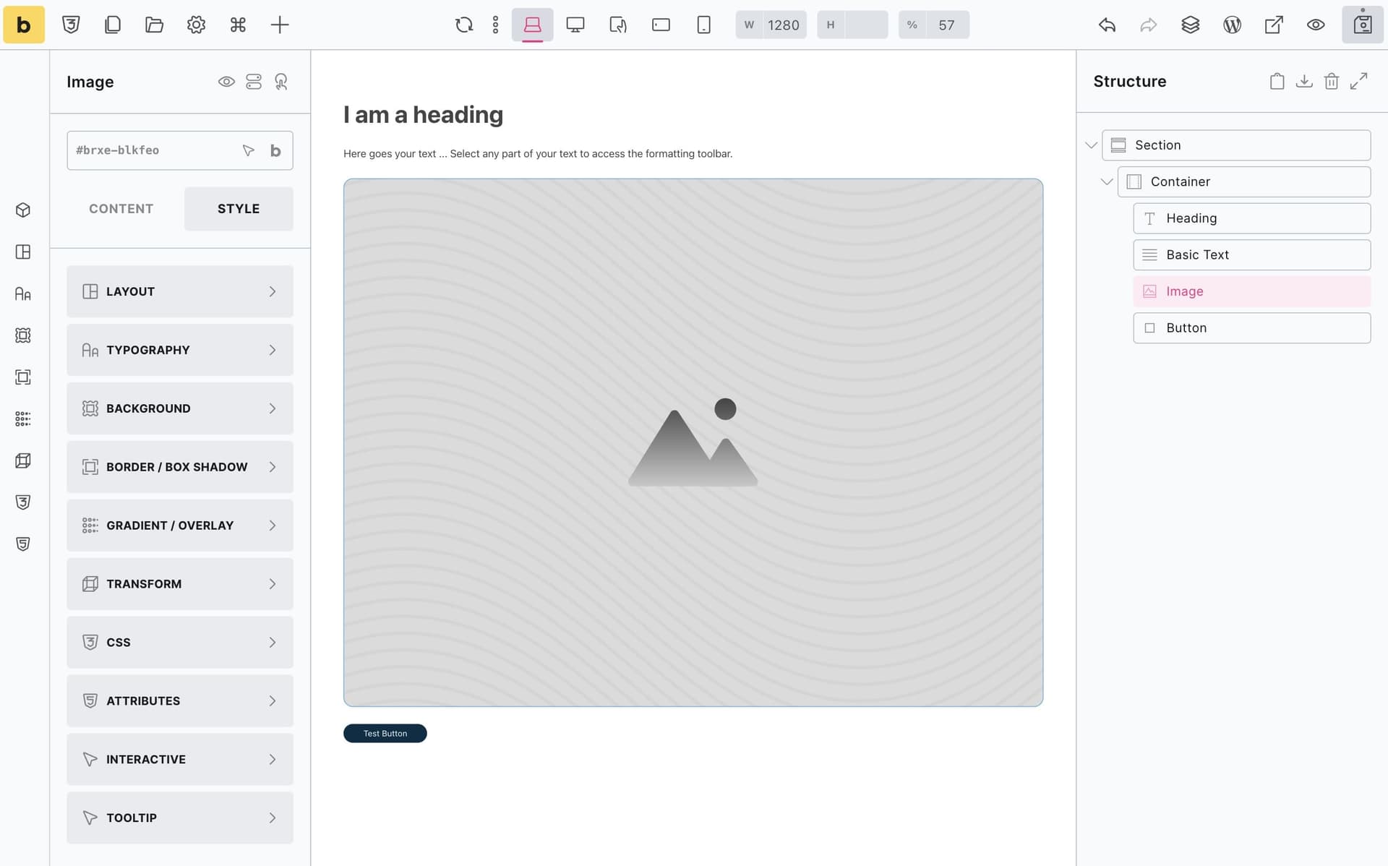Expand the TRANSFORM style group
This screenshot has width=1388, height=866.
180,584
